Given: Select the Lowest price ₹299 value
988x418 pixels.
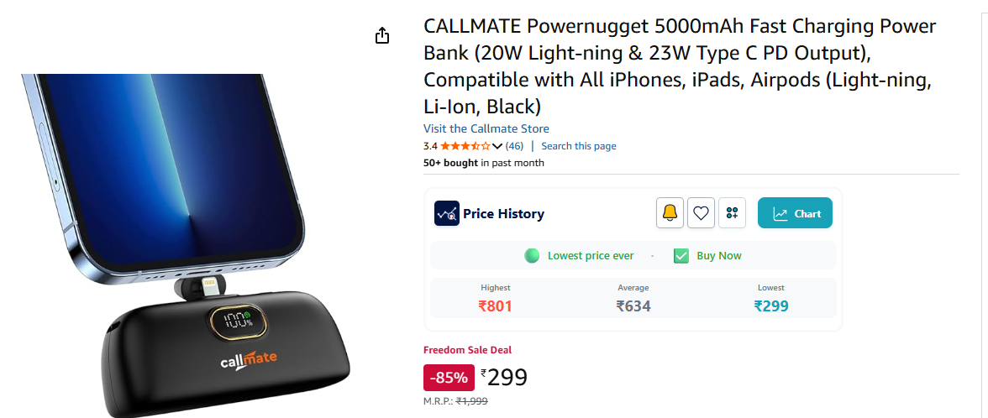Looking at the screenshot, I should point(770,306).
